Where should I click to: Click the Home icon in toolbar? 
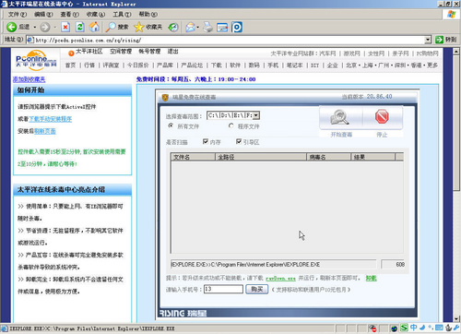(94, 27)
